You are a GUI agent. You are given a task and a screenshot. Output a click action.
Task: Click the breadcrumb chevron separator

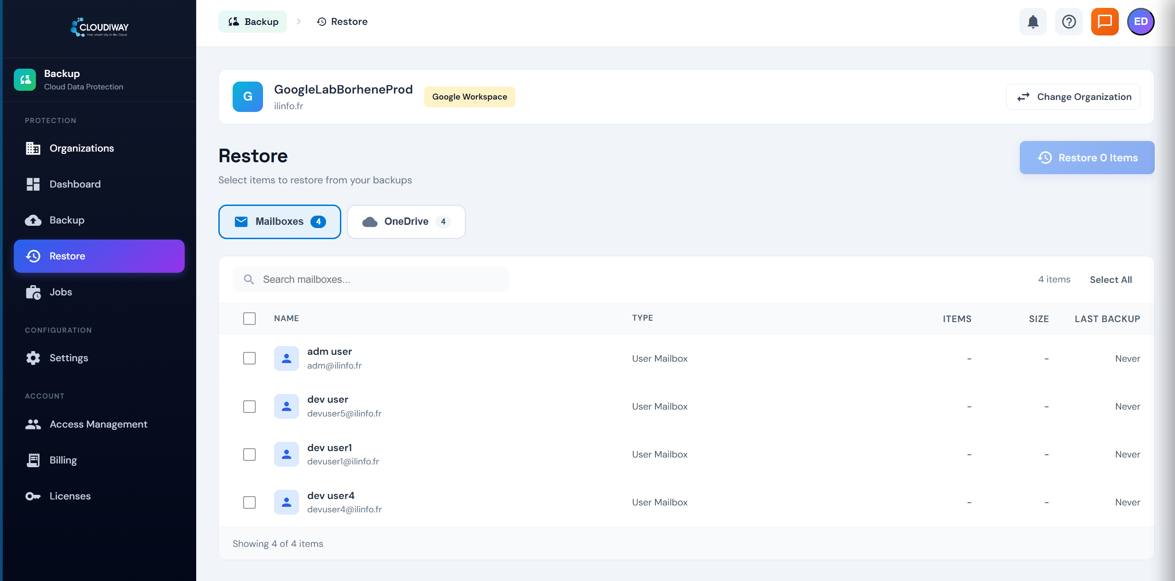tap(299, 22)
